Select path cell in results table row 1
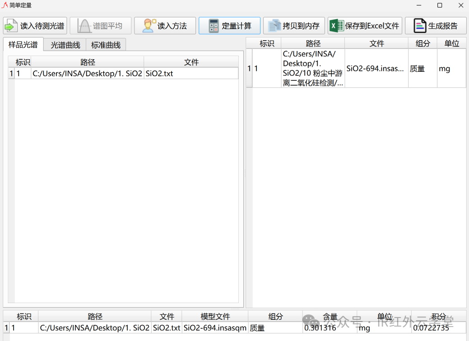The image size is (469, 341). pos(95,328)
